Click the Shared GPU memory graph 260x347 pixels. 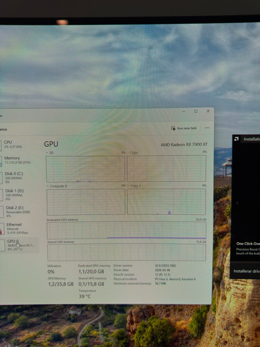(127, 252)
